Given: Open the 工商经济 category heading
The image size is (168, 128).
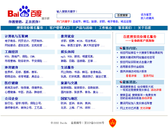Looking at the screenshot, I should pyautogui.click(x=11, y=52).
